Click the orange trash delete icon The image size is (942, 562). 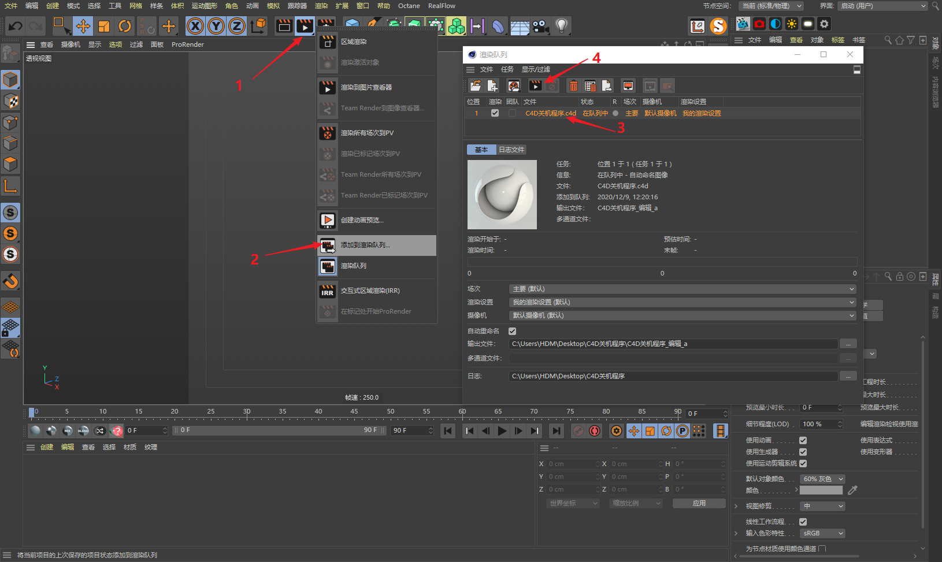click(573, 86)
